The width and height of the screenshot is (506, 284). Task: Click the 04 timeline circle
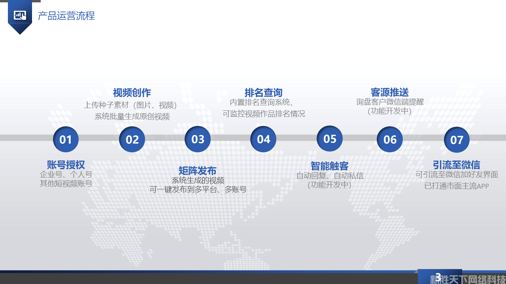[x=263, y=139]
